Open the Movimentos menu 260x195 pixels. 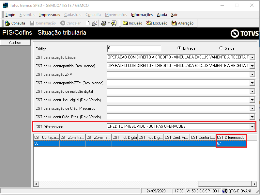116,15
